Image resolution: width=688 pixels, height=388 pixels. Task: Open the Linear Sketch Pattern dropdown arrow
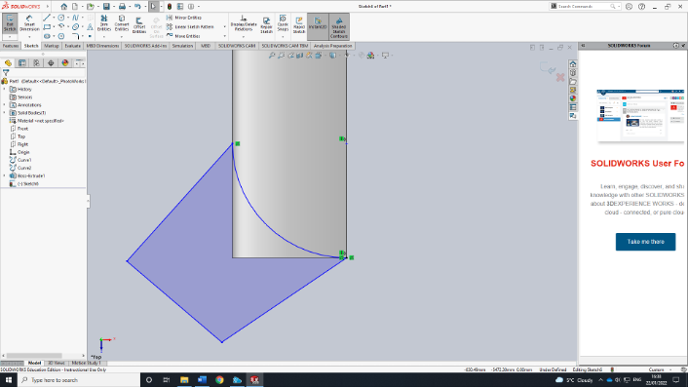(225, 26)
